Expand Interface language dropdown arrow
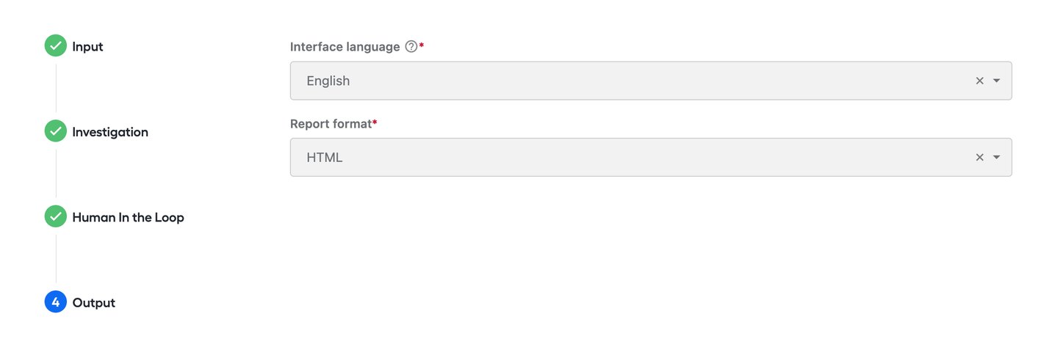 [x=997, y=81]
